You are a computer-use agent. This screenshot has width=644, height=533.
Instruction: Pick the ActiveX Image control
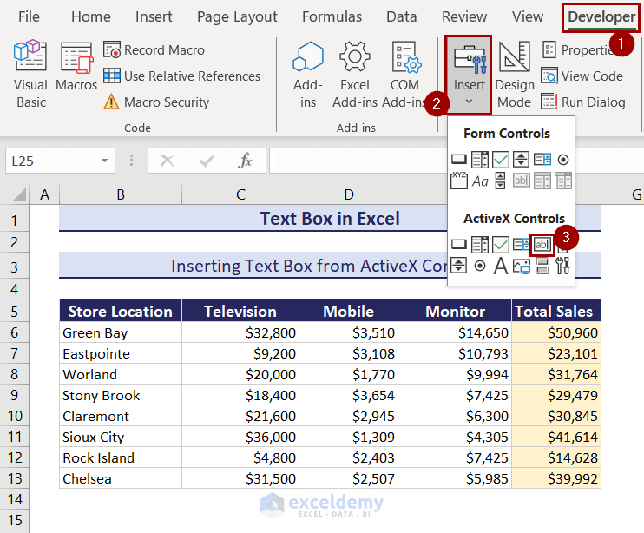522,266
